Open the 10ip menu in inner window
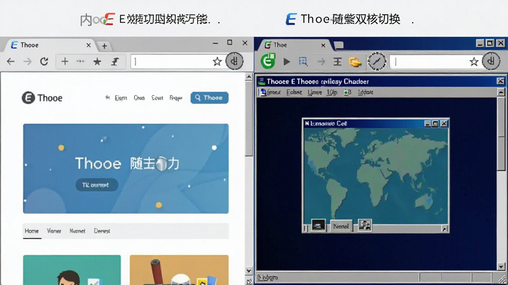The width and height of the screenshot is (508, 285). coord(332,93)
